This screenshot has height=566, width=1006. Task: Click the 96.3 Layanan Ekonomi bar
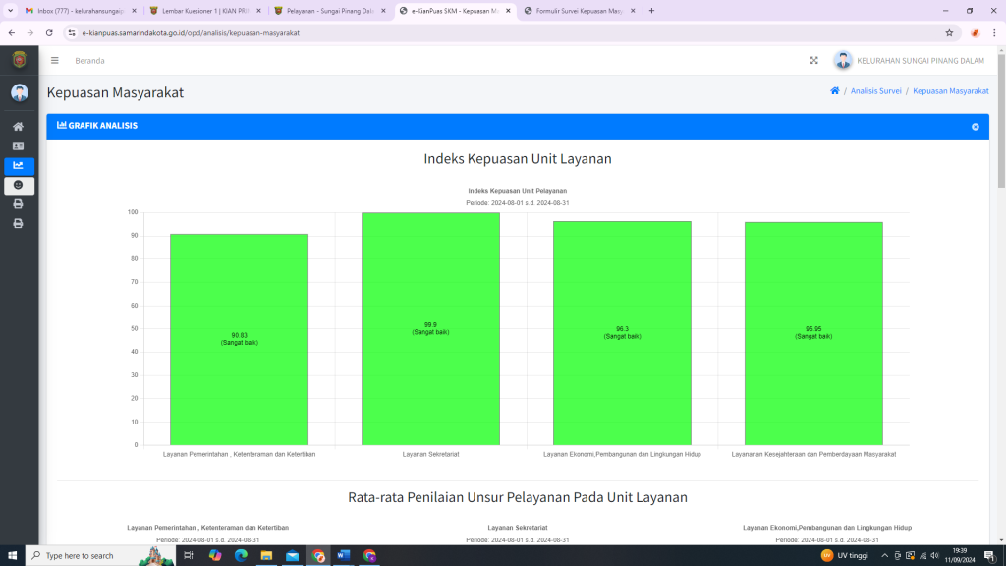pyautogui.click(x=622, y=333)
